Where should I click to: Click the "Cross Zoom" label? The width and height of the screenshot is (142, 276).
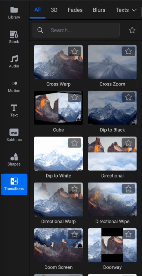pos(112,84)
